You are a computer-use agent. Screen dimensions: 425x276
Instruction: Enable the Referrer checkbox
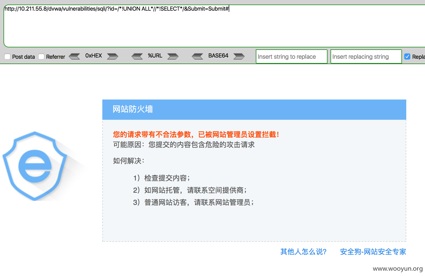(41, 56)
